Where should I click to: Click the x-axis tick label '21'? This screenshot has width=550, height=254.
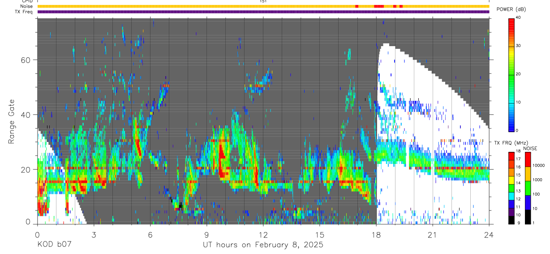pyautogui.click(x=433, y=235)
